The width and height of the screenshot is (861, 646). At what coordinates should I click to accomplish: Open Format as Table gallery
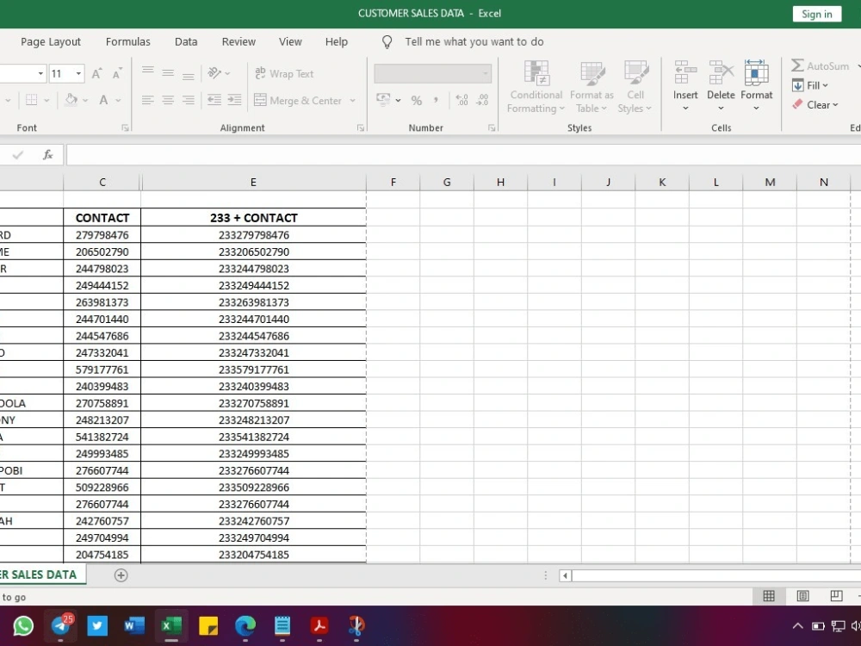click(592, 86)
